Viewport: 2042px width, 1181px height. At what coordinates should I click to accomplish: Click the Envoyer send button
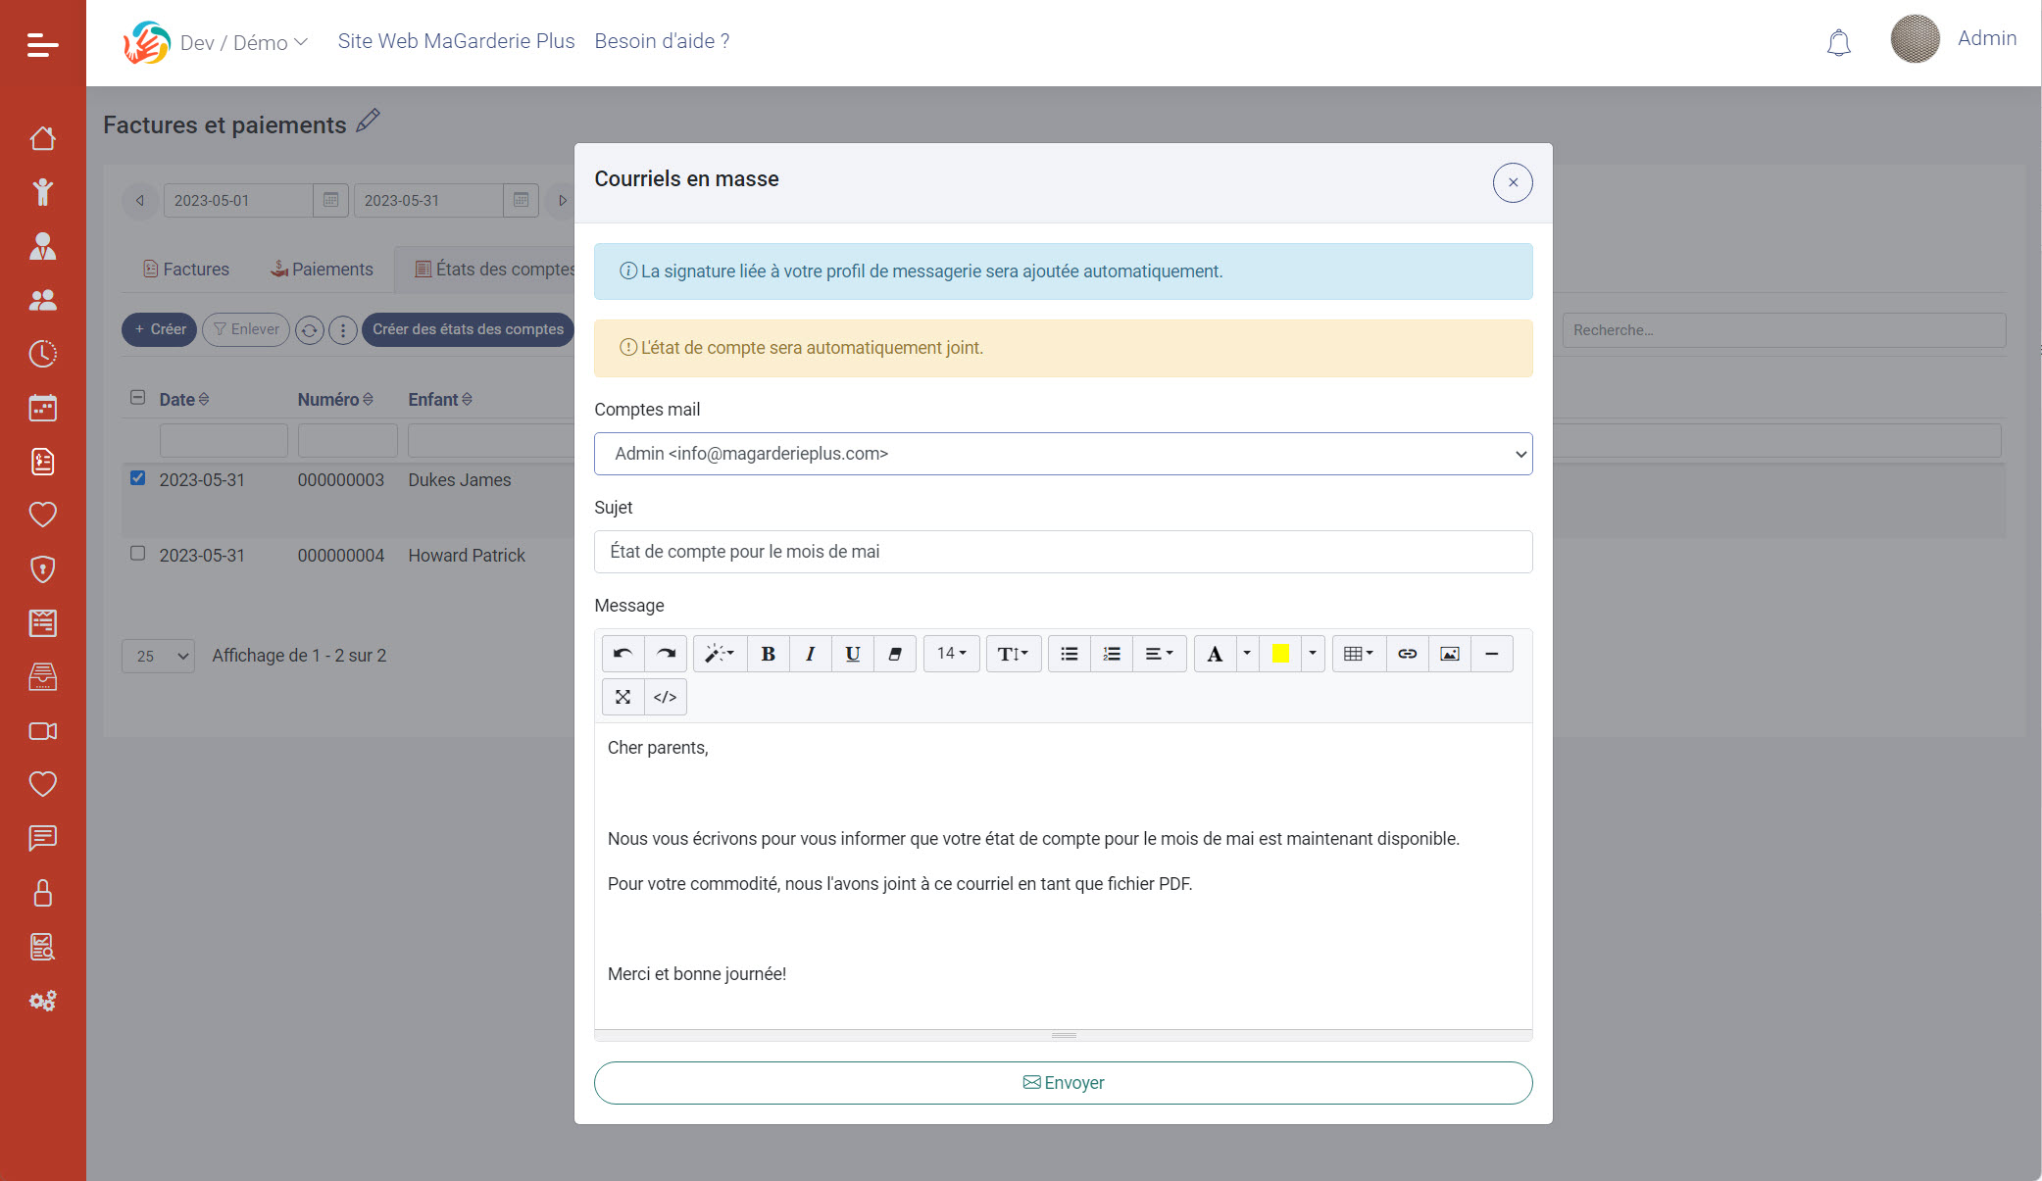[1063, 1083]
